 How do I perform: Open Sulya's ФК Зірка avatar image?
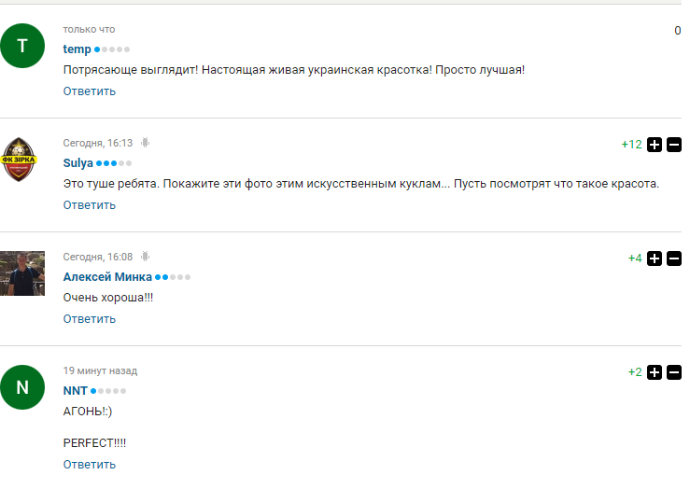(19, 160)
